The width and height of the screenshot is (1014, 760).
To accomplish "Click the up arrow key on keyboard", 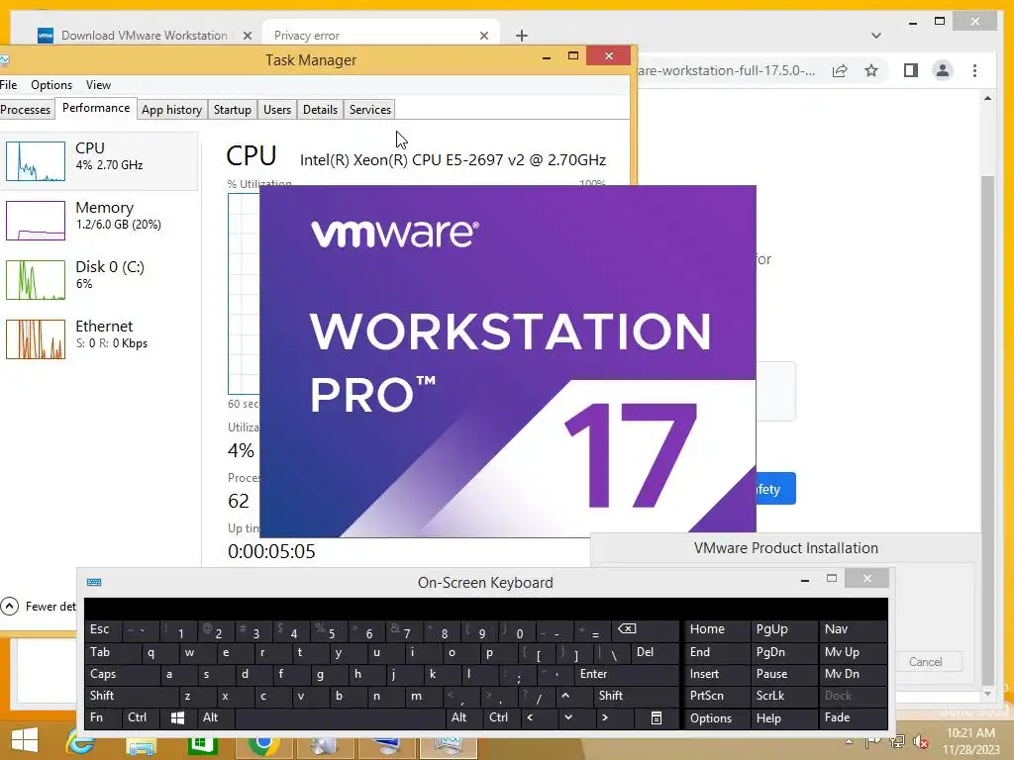I will click(x=565, y=696).
